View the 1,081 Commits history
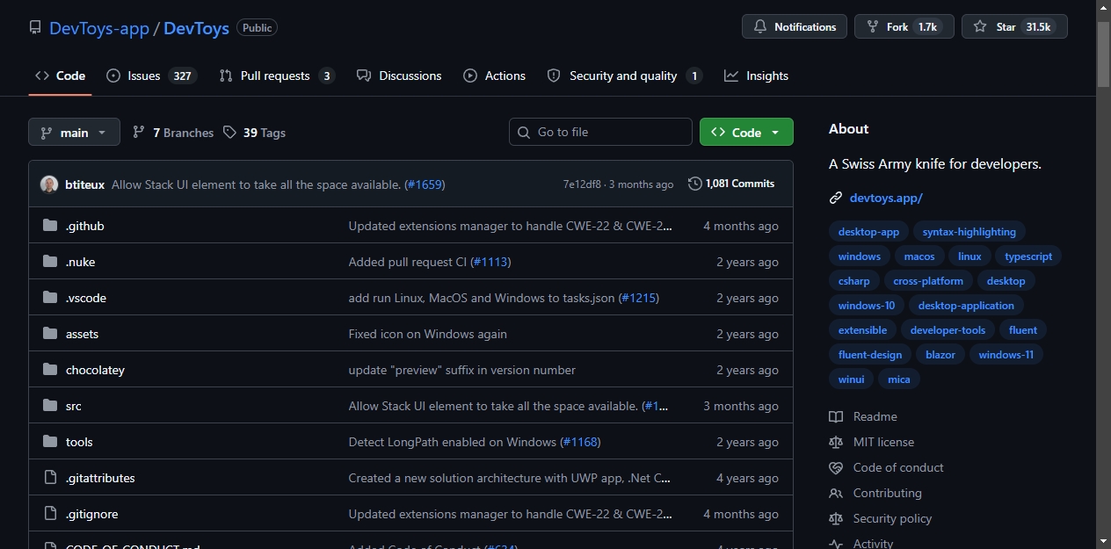Screen dimensions: 1111x549 (731, 184)
